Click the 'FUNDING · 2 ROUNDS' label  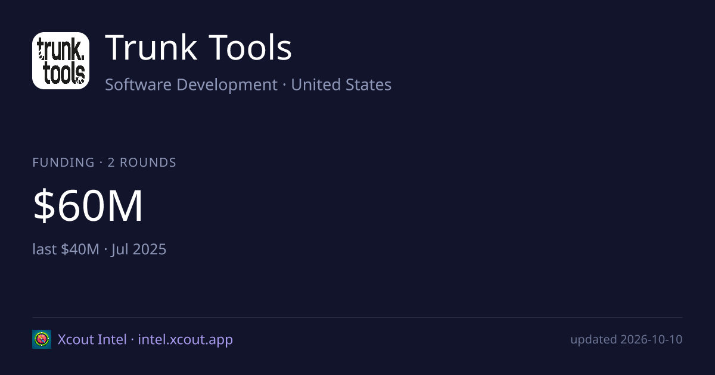[104, 162]
